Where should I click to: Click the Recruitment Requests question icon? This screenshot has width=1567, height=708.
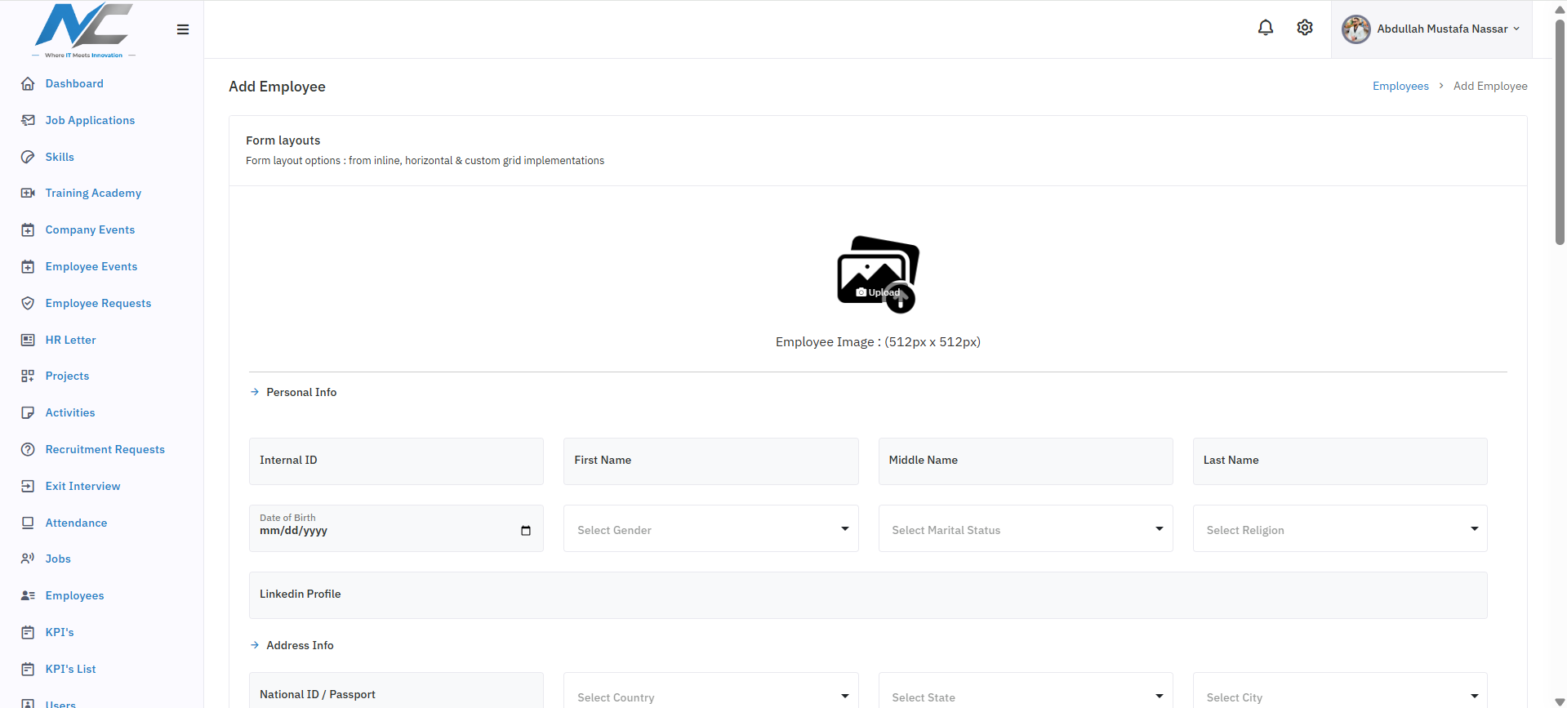pyautogui.click(x=28, y=449)
